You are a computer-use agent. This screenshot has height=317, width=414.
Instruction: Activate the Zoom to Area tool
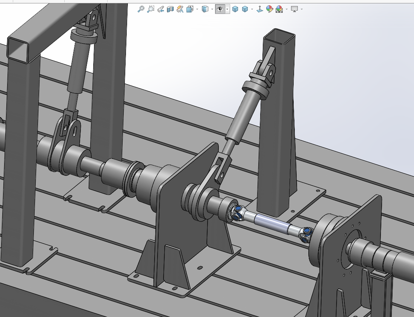tap(151, 9)
